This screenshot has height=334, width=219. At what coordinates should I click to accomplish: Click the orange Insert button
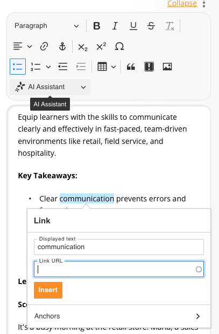[48, 290]
